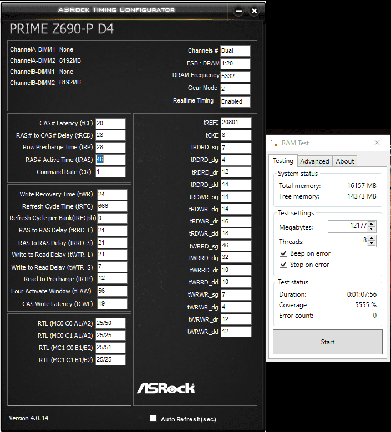Click the tRDRD_dd value field
This screenshot has height=432, width=391.
236,185
